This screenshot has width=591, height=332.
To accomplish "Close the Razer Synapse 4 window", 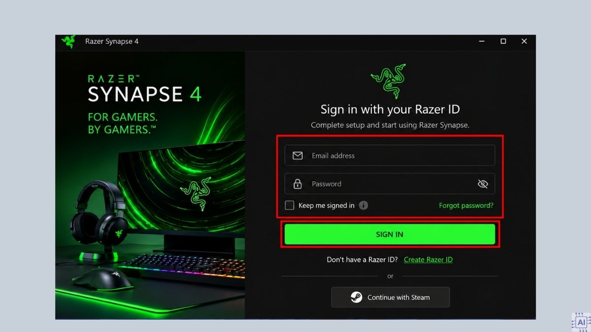I will [x=524, y=41].
